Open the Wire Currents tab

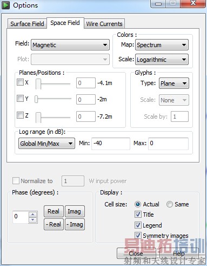click(104, 24)
